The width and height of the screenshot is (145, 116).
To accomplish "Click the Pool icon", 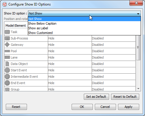I will (7, 51).
